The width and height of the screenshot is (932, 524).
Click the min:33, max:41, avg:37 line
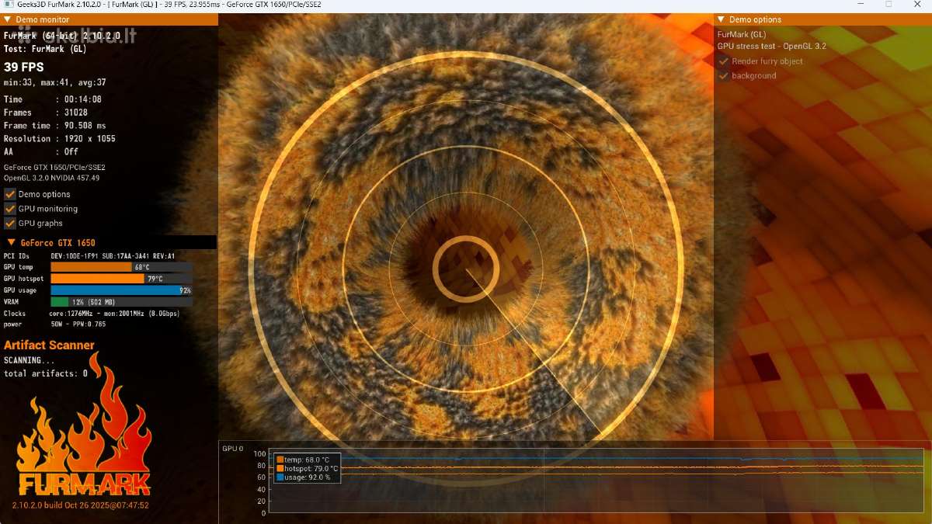(55, 82)
